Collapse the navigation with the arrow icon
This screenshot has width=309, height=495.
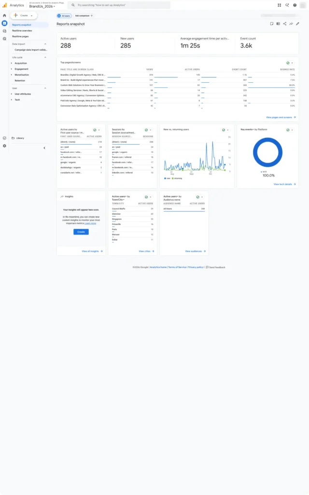point(44,148)
